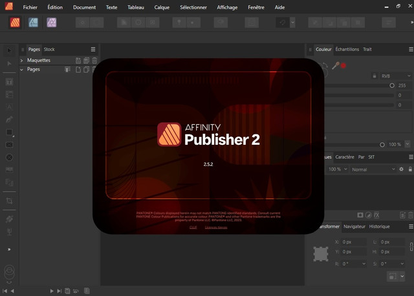Open Pages panel hamburger menu

pyautogui.click(x=93, y=49)
